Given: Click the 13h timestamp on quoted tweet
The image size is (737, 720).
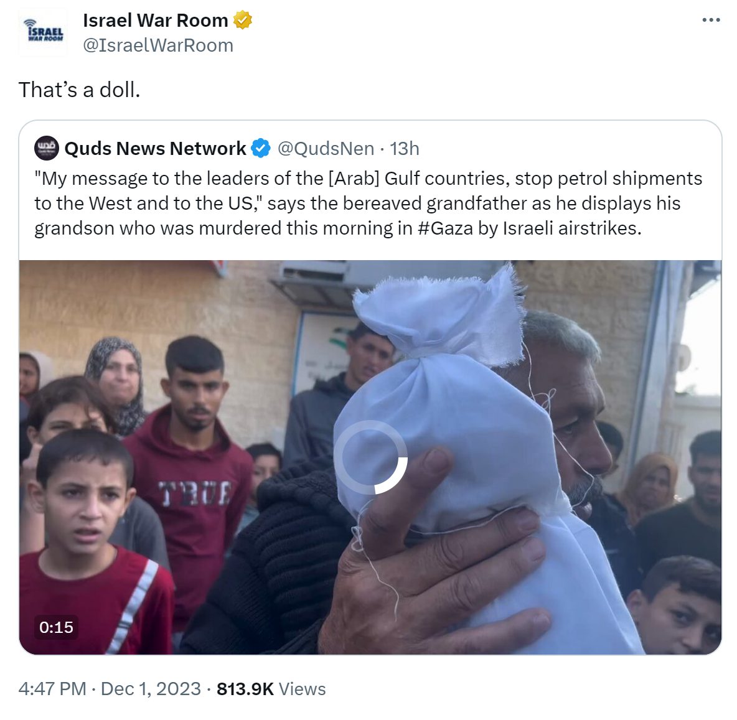Looking at the screenshot, I should (404, 149).
